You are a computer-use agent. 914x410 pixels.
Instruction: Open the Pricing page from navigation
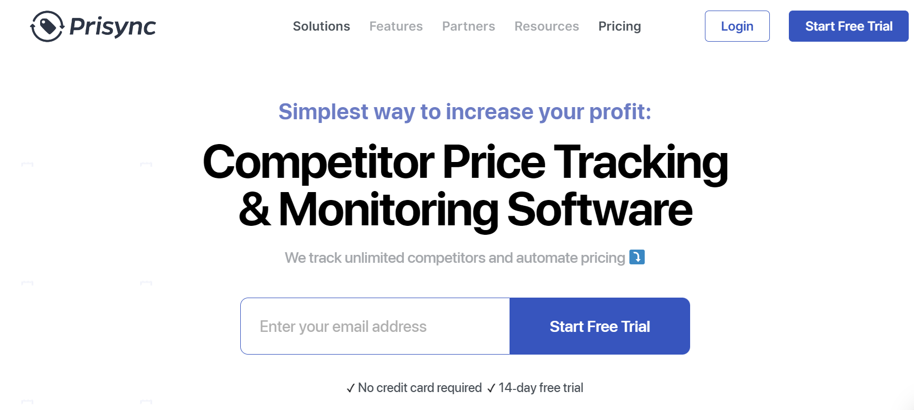point(619,26)
